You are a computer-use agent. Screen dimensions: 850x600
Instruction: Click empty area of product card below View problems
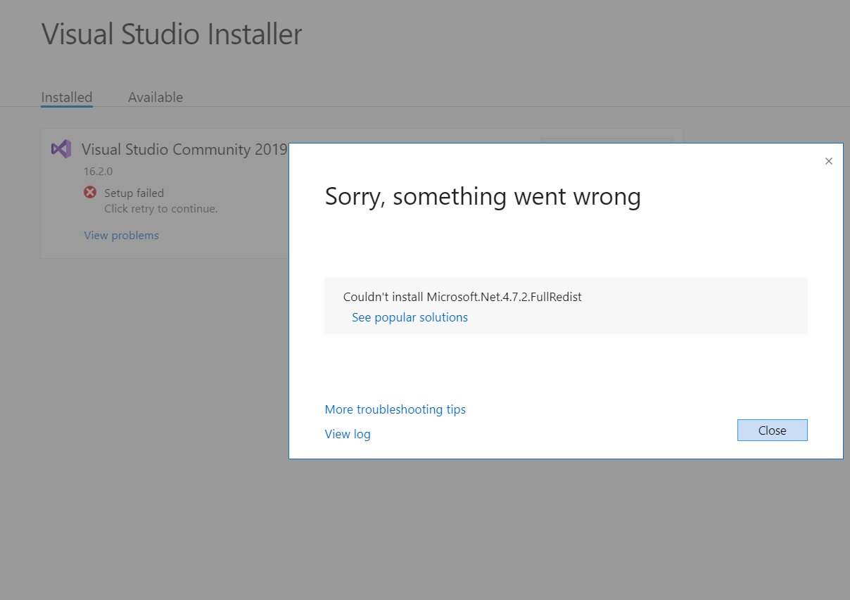pyautogui.click(x=165, y=250)
